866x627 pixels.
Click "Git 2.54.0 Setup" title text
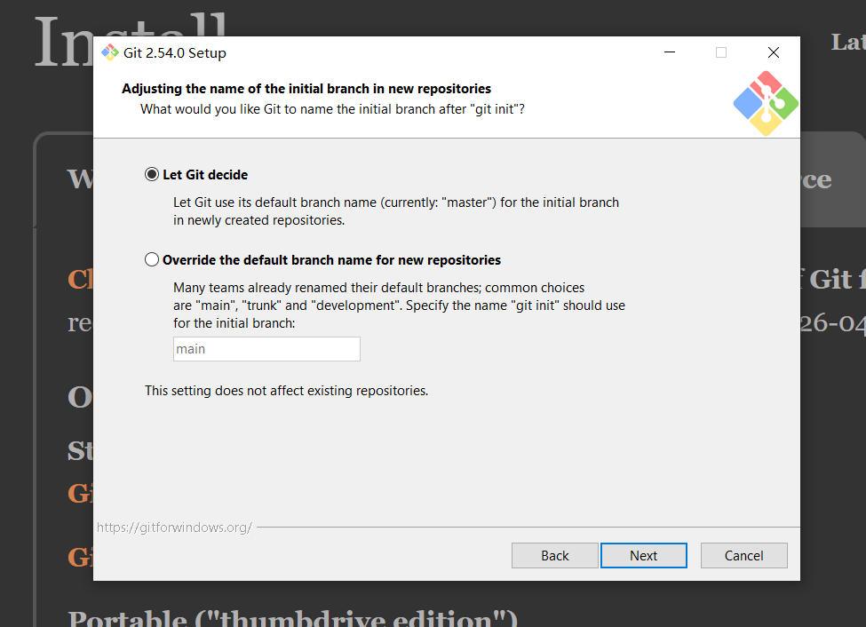click(174, 53)
